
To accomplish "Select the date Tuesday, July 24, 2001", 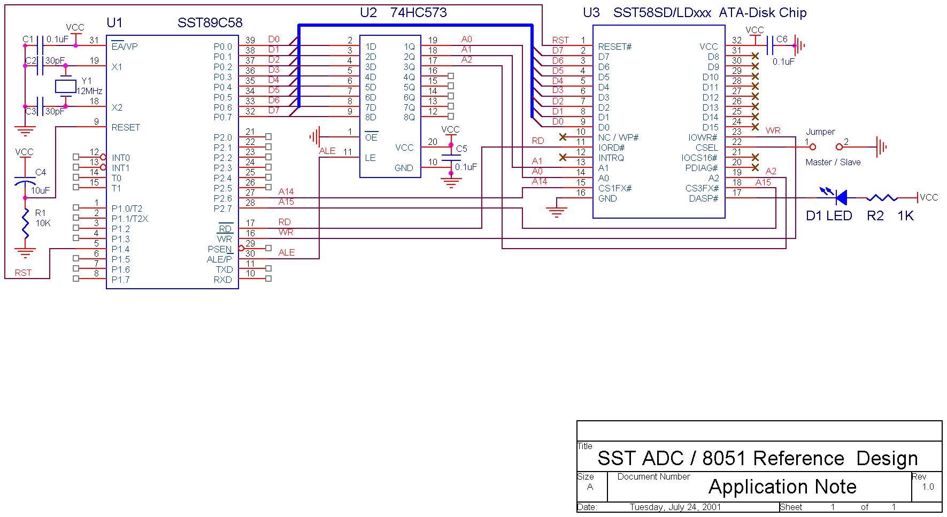I will tap(675, 507).
